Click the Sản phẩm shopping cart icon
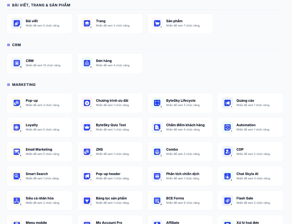This screenshot has height=224, width=292. (157, 23)
